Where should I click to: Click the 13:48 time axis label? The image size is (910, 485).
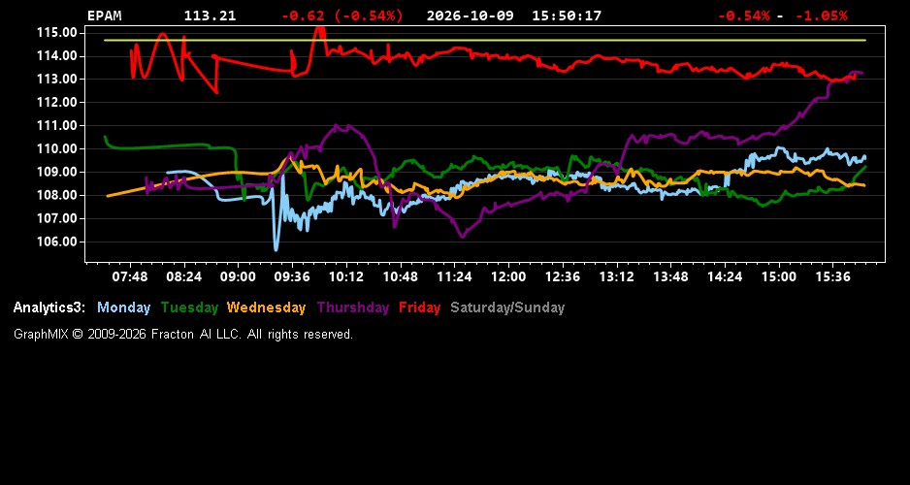tap(670, 276)
